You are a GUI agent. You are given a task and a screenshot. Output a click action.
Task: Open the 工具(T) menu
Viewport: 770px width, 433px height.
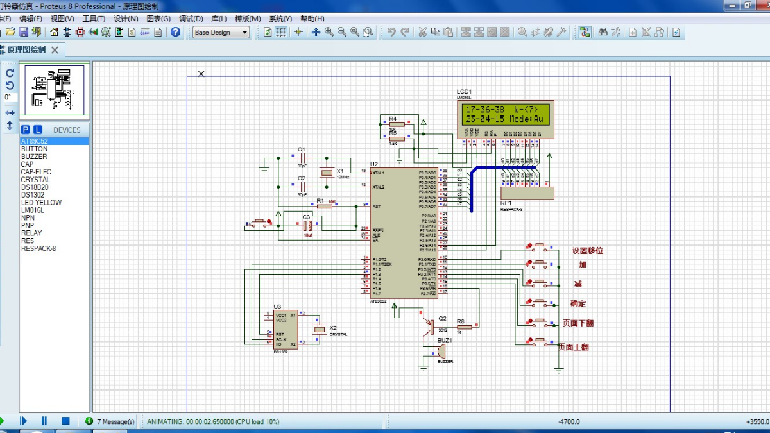(x=94, y=19)
